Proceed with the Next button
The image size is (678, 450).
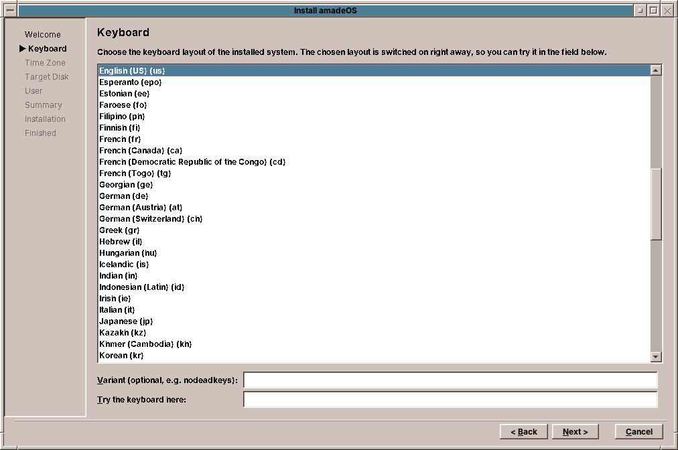click(x=575, y=431)
